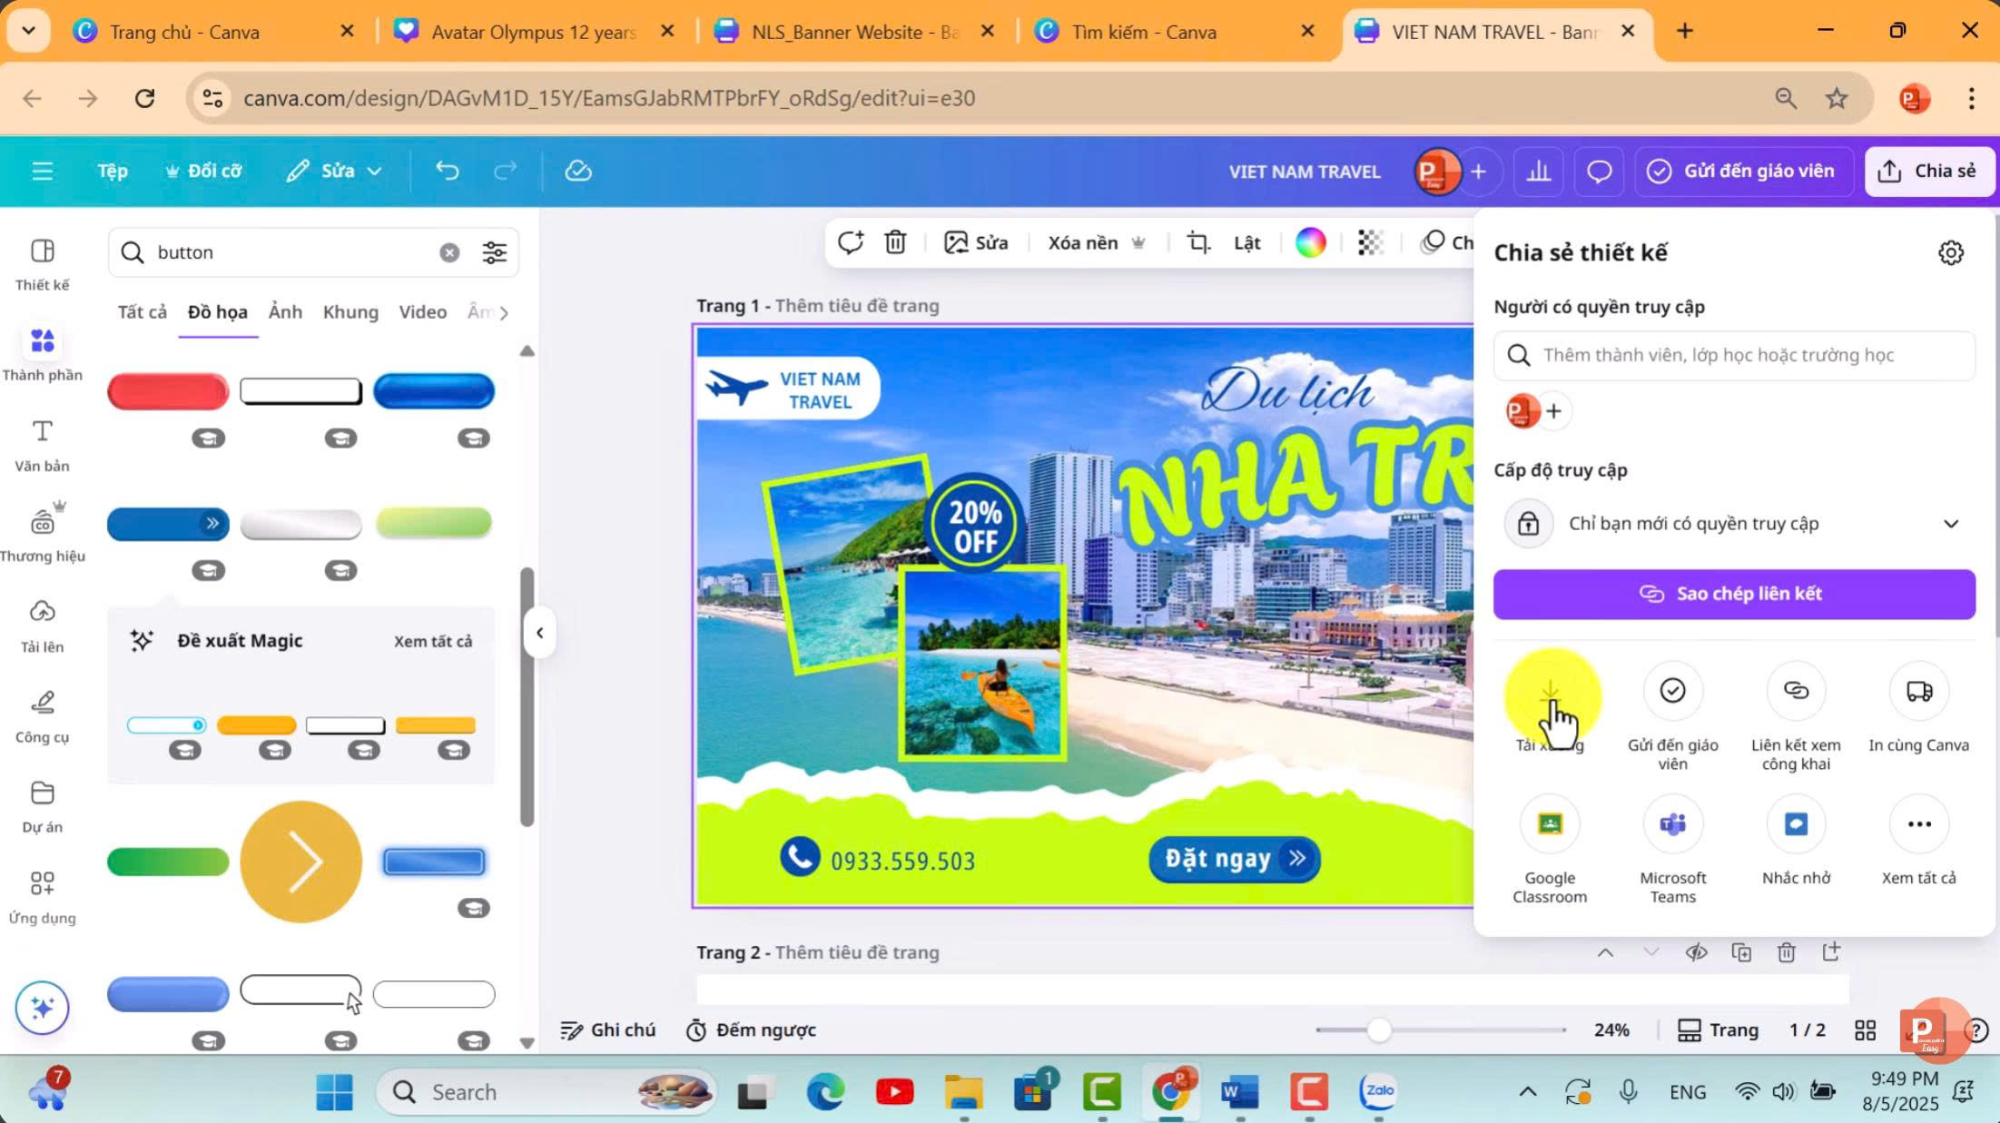This screenshot has height=1123, width=2000.
Task: Click the Gửi đến giáo viên button
Action: 1743,171
